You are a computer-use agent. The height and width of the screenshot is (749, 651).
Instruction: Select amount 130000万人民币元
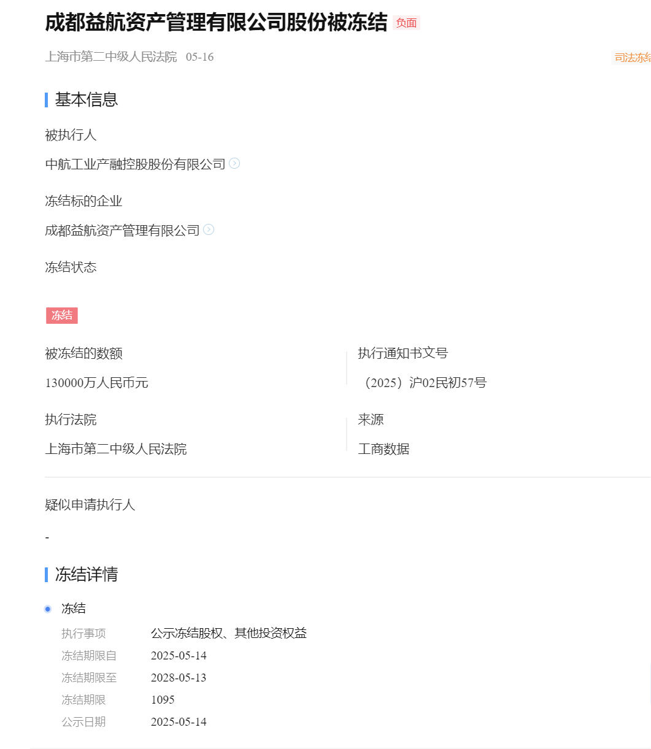click(97, 383)
